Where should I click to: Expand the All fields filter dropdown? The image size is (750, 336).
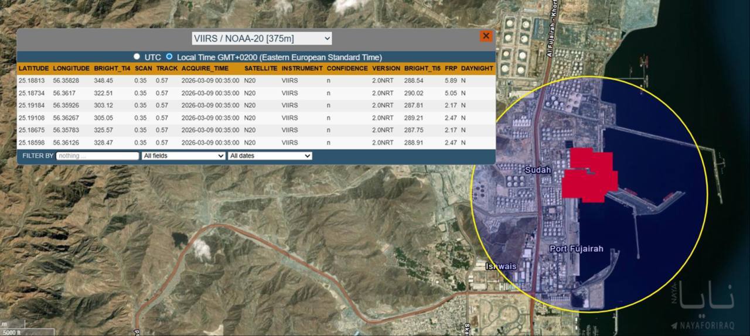click(183, 156)
